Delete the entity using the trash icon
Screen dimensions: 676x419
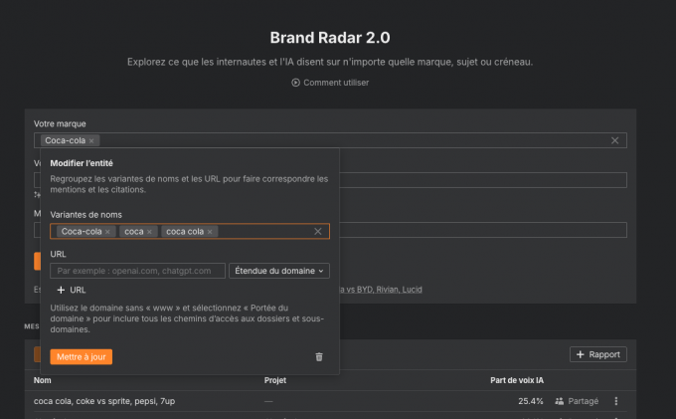tap(319, 356)
